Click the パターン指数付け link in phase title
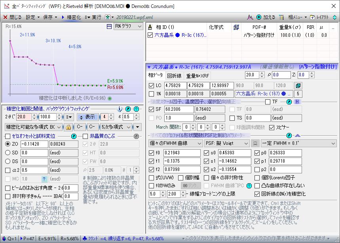 click(x=318, y=67)
